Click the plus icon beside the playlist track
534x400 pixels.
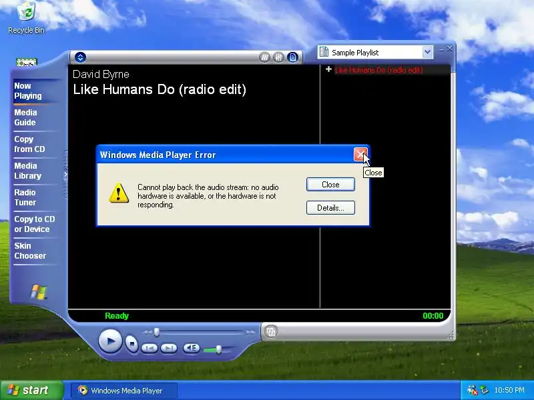click(x=328, y=69)
